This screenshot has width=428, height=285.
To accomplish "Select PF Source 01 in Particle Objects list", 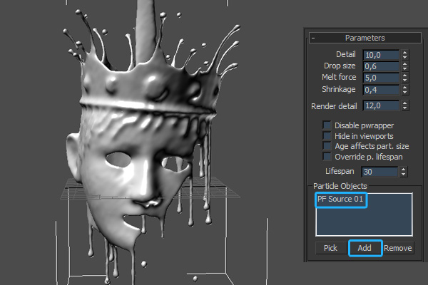I will tap(340, 199).
